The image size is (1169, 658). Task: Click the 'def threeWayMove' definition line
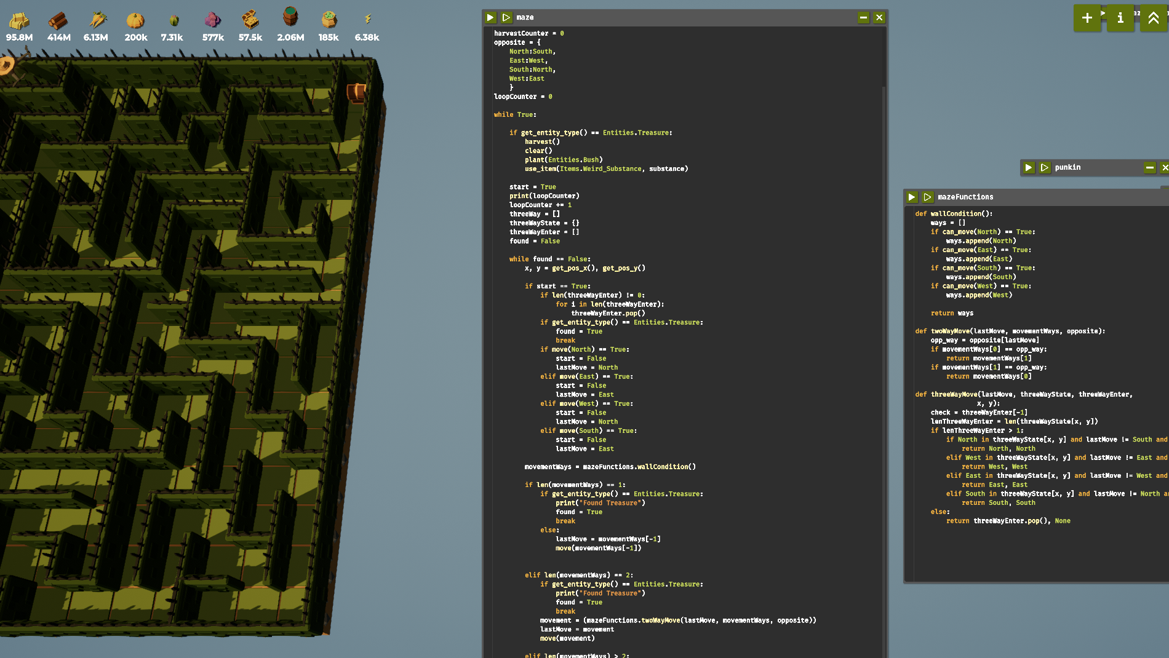click(1024, 394)
